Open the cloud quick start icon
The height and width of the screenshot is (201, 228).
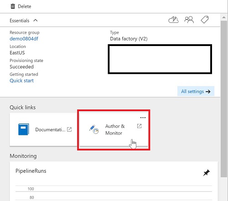[173, 20]
